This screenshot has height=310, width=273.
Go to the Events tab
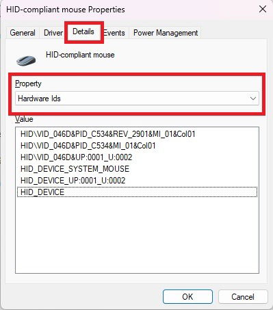(x=115, y=33)
